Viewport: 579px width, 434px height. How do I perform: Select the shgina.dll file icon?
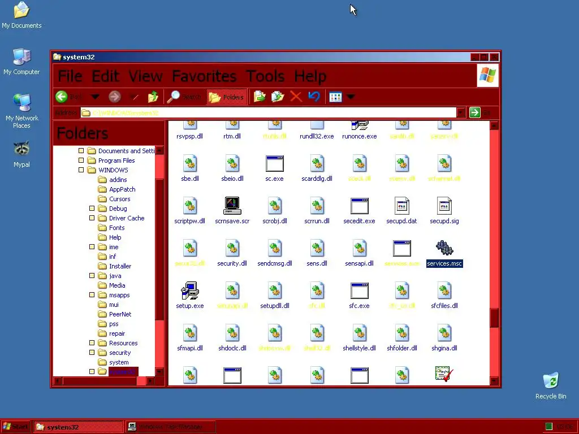[x=444, y=333]
